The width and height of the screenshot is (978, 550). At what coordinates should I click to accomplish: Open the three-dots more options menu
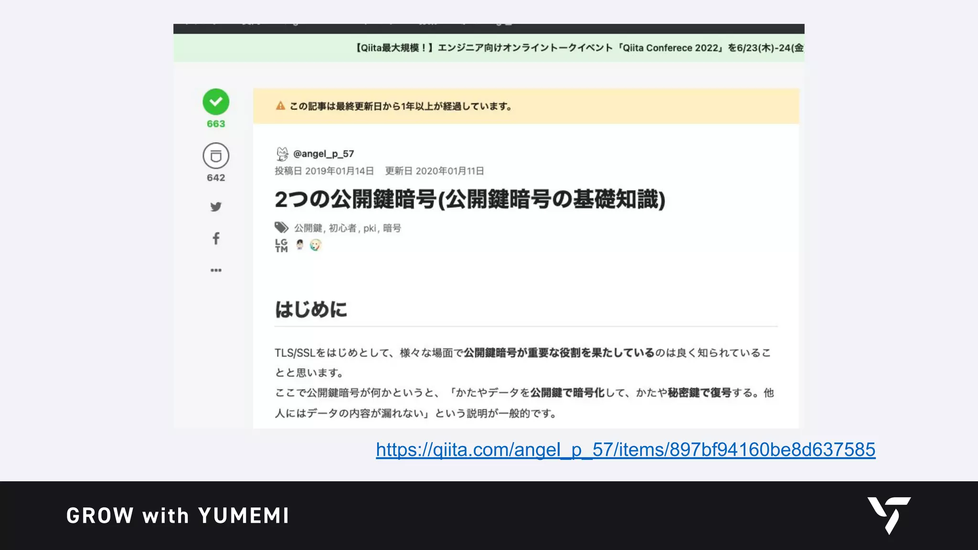click(x=216, y=270)
